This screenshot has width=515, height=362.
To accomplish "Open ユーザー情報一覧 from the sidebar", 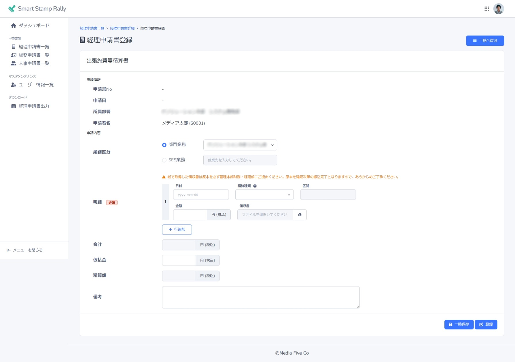I will point(36,85).
